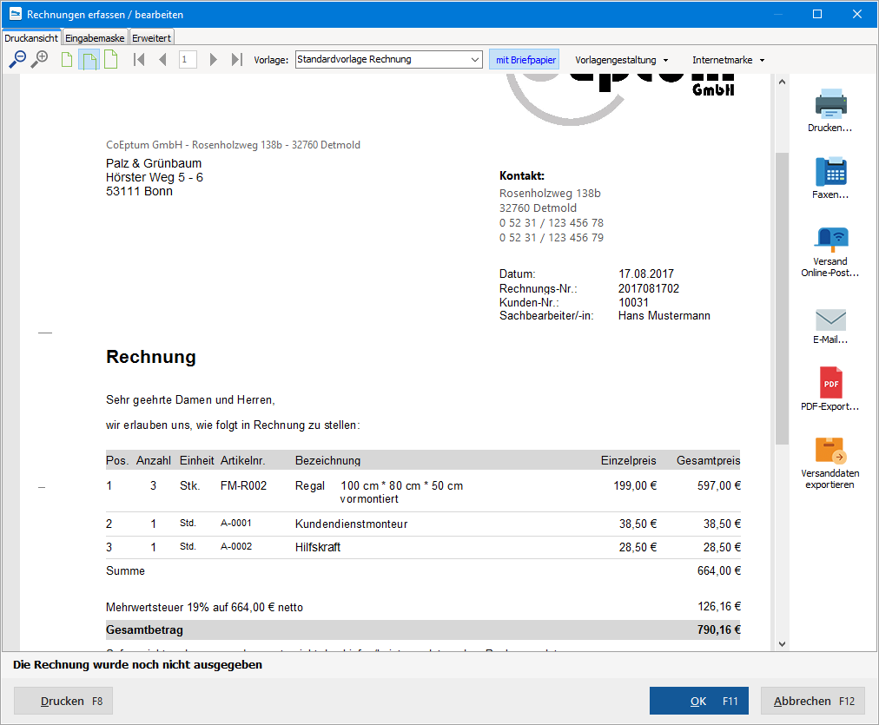
Task: Switch to the Druckansicht tab
Action: point(31,38)
